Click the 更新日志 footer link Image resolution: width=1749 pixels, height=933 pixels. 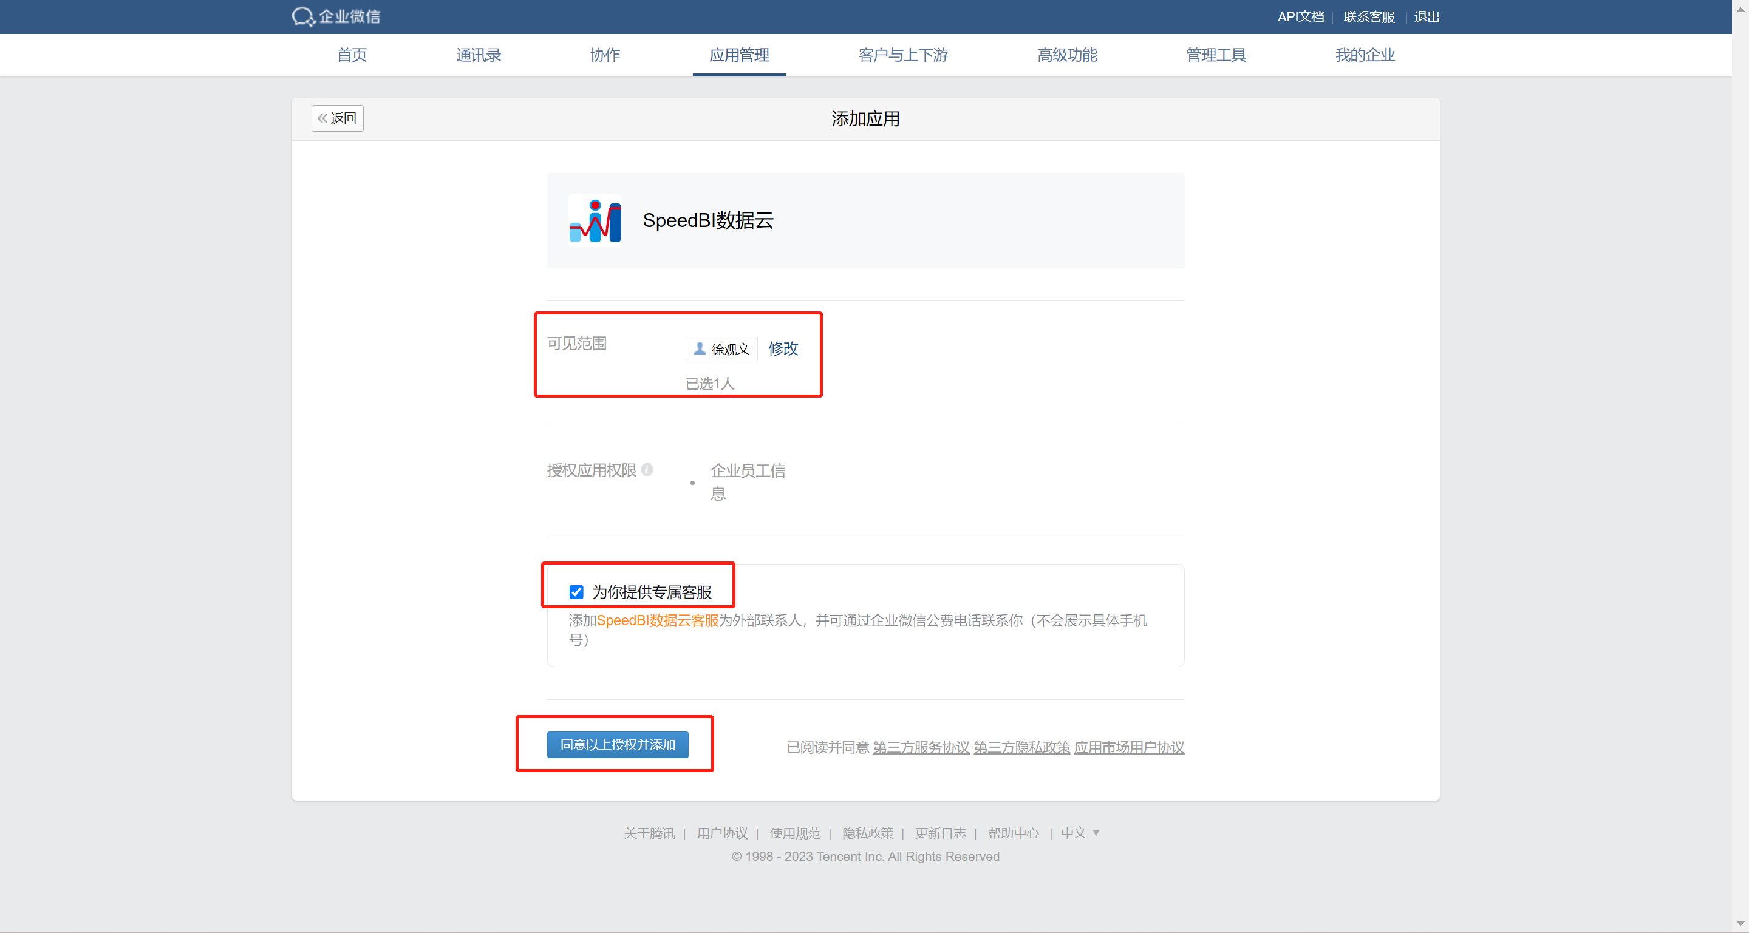point(940,833)
